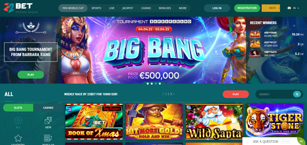The width and height of the screenshot is (307, 145).
Task: Expand the IN language dropdown
Action: point(296,8)
